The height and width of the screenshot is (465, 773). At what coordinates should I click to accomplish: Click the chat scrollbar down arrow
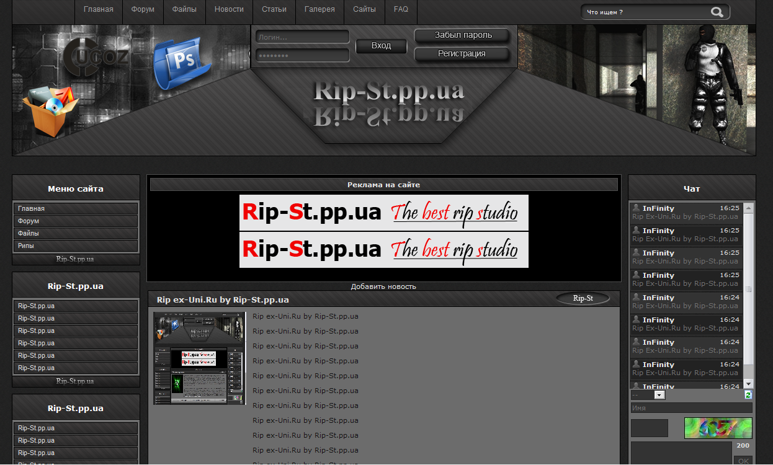coord(748,384)
